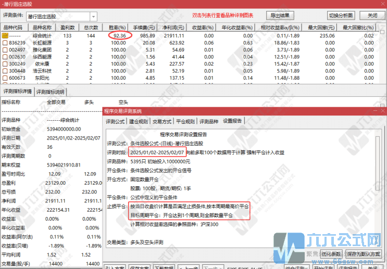Viewport: 387px width, 269px height.
Task: Click the icon beside stock 002497 雅化集团
Action: (x=5, y=50)
